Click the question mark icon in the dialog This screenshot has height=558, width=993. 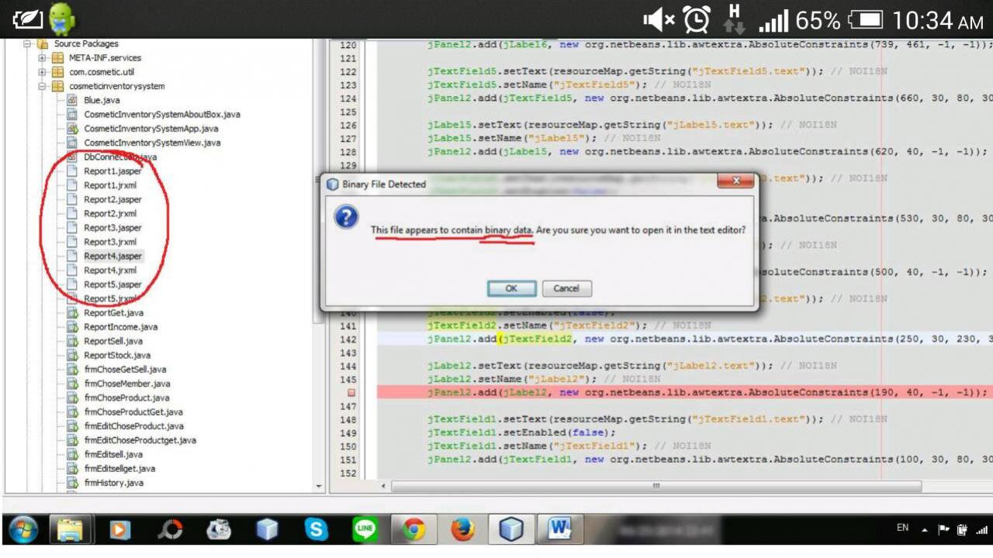[x=346, y=218]
